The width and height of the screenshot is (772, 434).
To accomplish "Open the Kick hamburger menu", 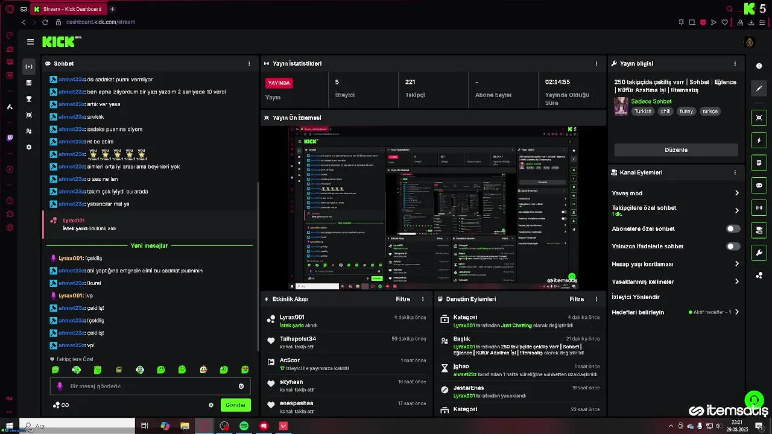I will click(30, 42).
